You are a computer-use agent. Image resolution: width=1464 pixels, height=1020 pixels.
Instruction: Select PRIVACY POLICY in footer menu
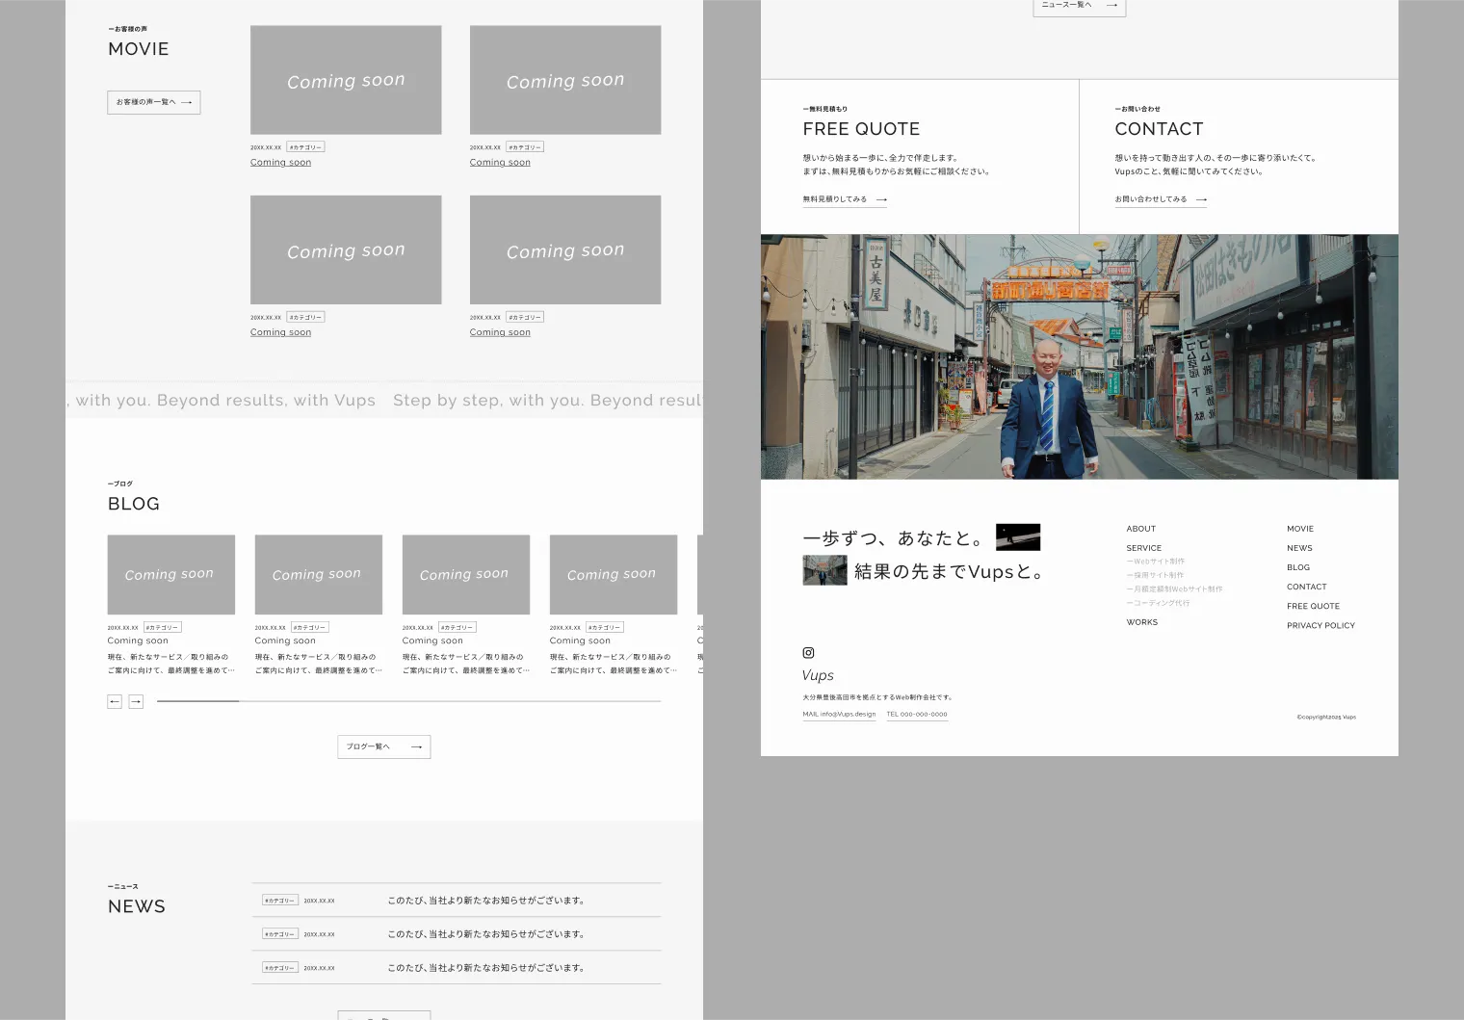coord(1320,626)
